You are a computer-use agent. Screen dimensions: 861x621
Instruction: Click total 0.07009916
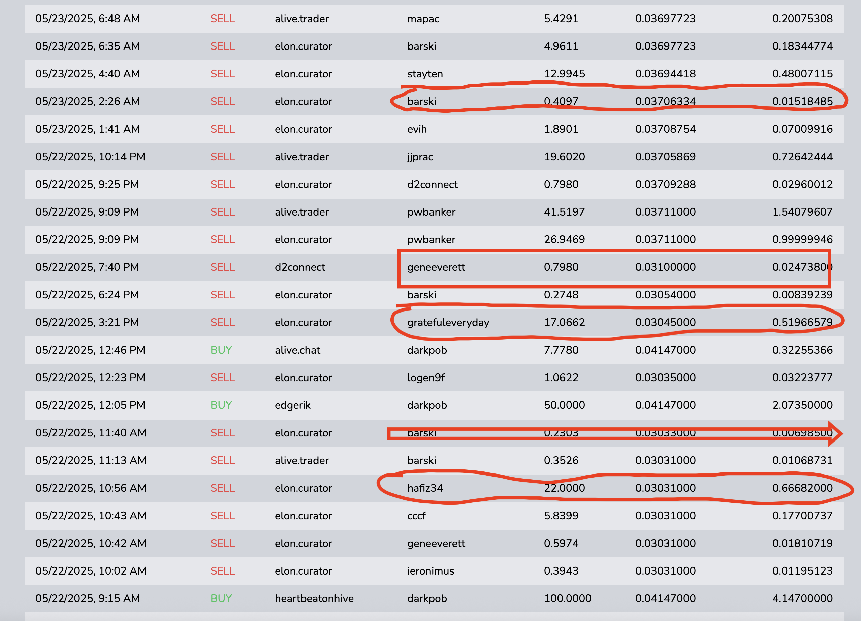(802, 129)
